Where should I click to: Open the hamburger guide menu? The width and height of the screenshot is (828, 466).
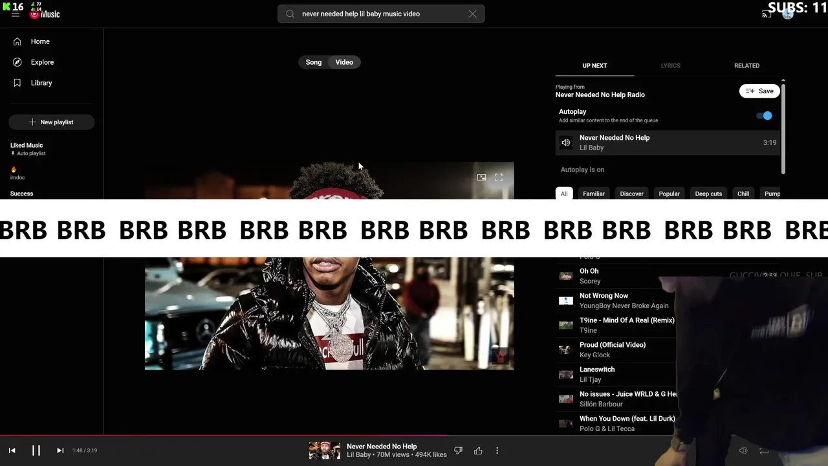(x=16, y=14)
